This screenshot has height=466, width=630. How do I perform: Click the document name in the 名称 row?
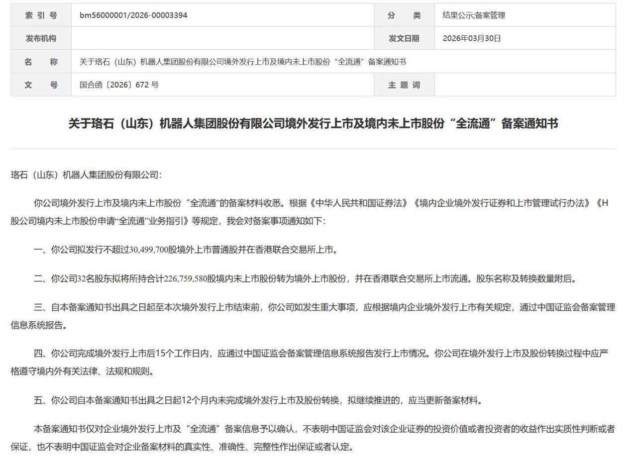[242, 62]
